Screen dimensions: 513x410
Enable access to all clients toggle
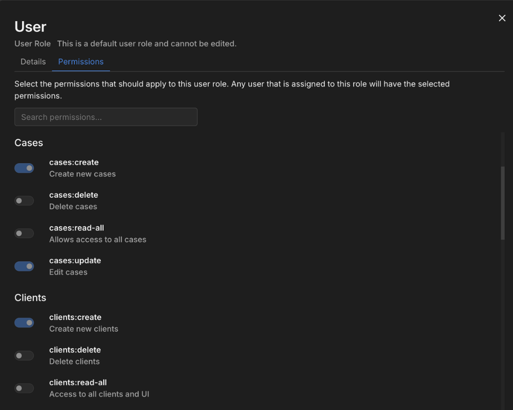(24, 388)
